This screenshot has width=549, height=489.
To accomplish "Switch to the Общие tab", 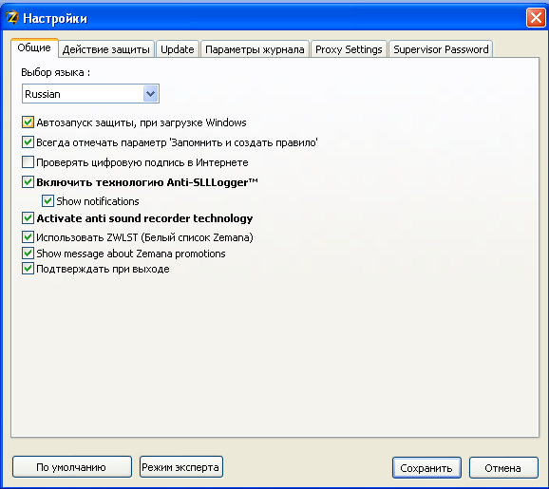I will [34, 48].
